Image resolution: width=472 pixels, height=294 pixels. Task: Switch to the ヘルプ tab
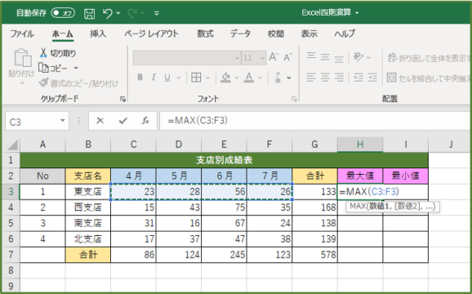click(345, 33)
